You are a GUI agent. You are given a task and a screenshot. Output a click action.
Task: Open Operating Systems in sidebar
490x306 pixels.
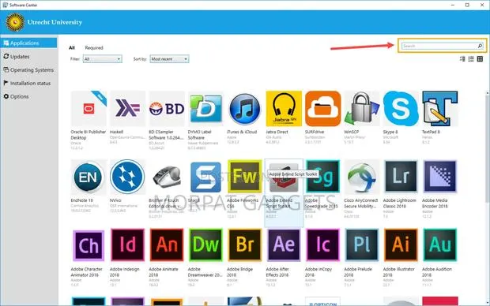click(28, 70)
